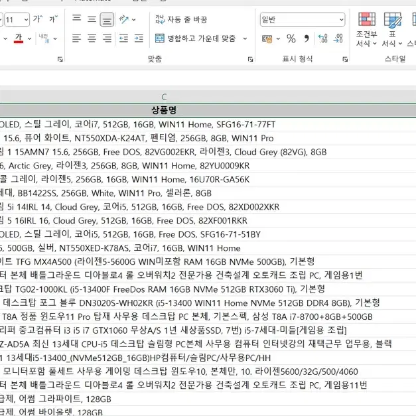Click the phonetic guide 내천 icon
Image resolution: width=416 pixels, height=416 pixels.
click(x=44, y=38)
